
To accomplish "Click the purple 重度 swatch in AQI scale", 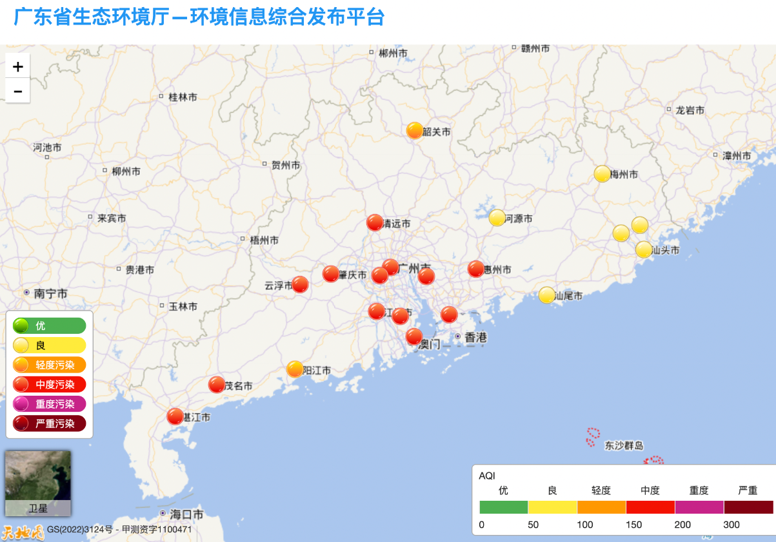I will (x=699, y=507).
